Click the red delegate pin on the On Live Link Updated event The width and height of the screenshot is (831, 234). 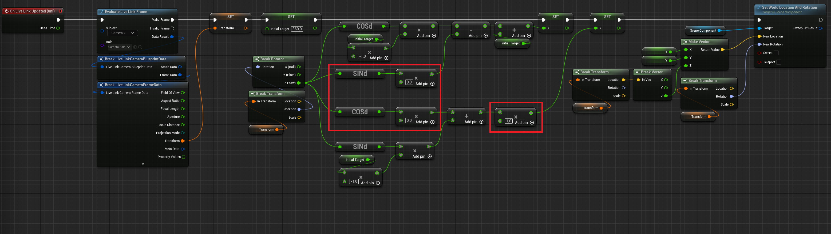(x=60, y=11)
